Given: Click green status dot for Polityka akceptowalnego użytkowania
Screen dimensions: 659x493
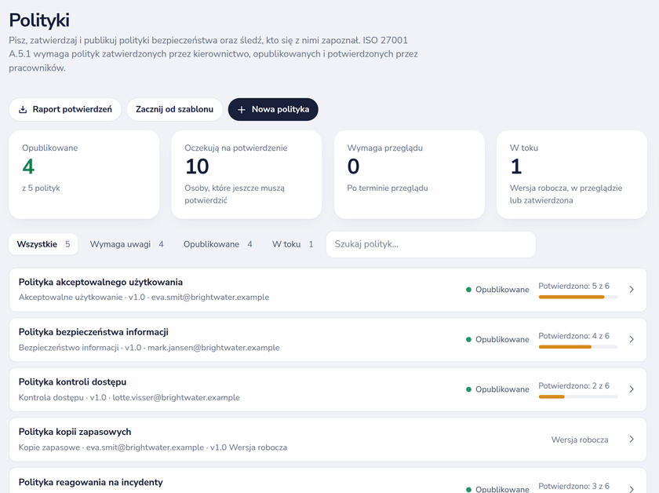Looking at the screenshot, I should click(468, 290).
